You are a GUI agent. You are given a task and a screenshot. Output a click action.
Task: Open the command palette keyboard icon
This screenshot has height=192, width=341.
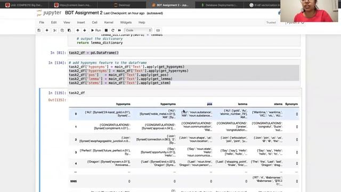click(x=158, y=30)
